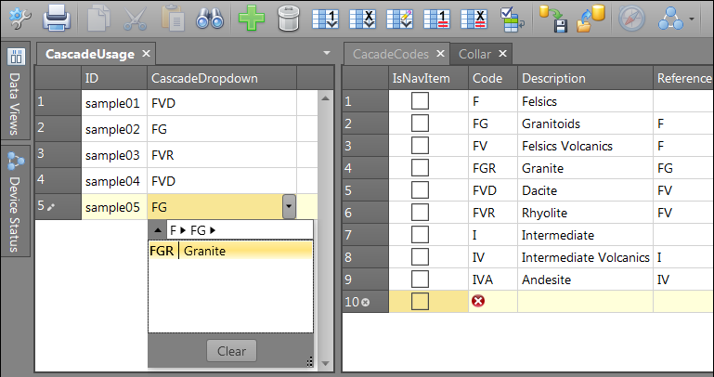Click the table icon with number 1 arrow

[x=325, y=19]
